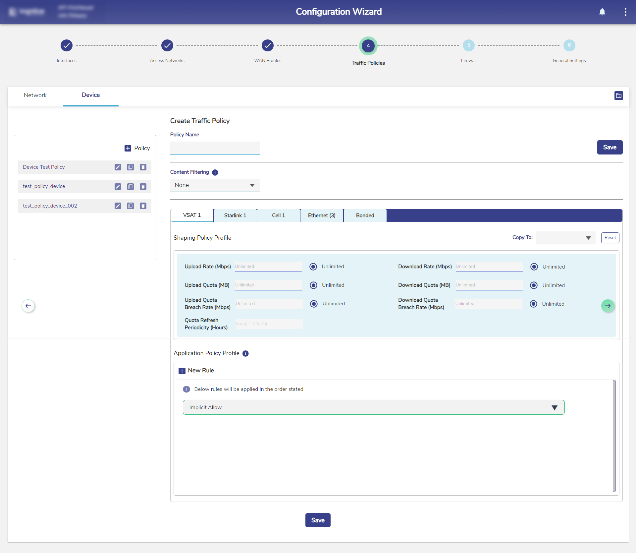
Task: Switch to the Network tab
Action: 35,95
